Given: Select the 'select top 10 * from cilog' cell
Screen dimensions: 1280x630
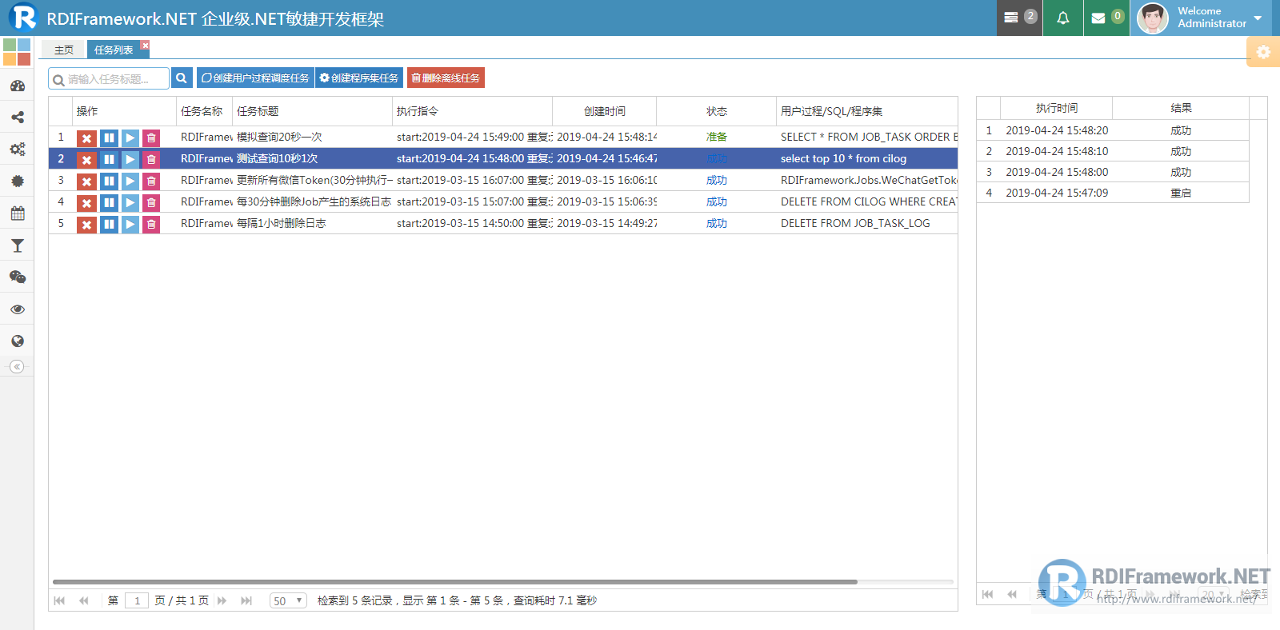Looking at the screenshot, I should pos(867,158).
